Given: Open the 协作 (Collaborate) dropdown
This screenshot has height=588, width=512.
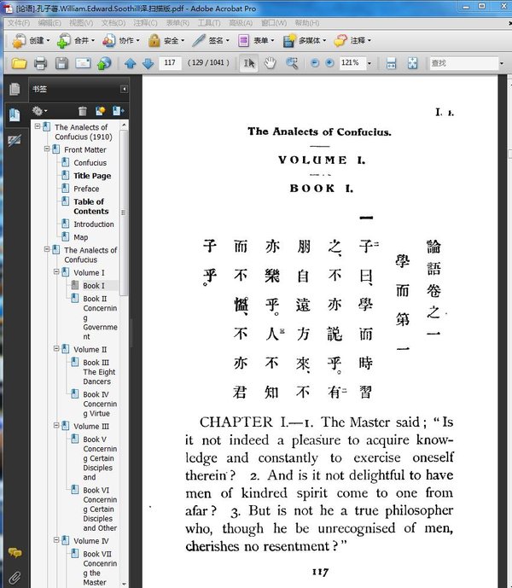Looking at the screenshot, I should tap(121, 40).
